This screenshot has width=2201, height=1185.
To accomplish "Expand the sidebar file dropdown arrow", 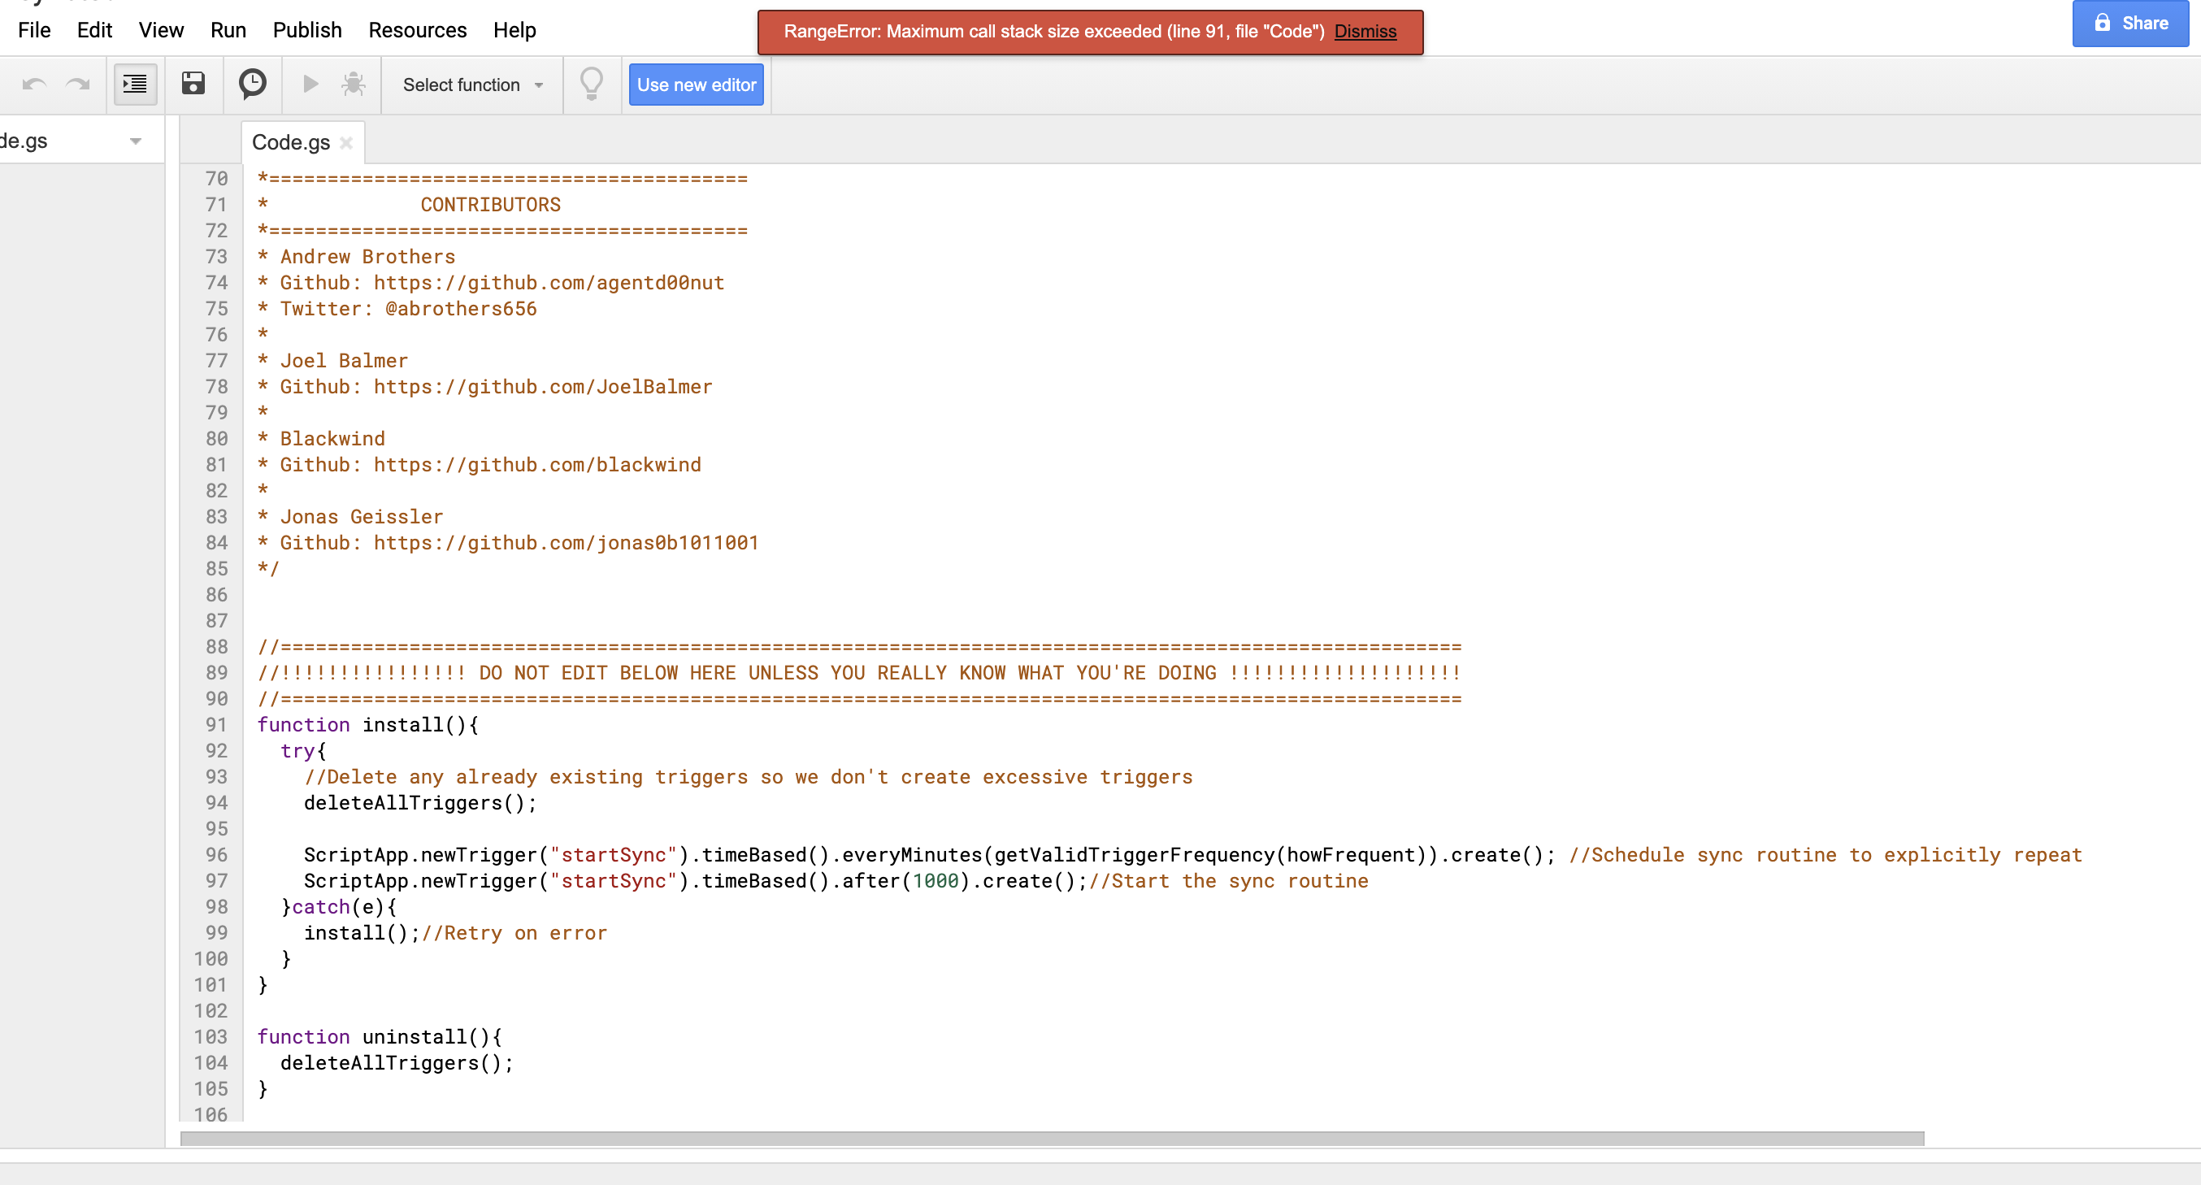I will (135, 141).
